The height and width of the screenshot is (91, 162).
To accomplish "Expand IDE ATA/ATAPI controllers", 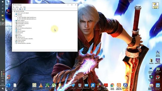I will 15,24.
